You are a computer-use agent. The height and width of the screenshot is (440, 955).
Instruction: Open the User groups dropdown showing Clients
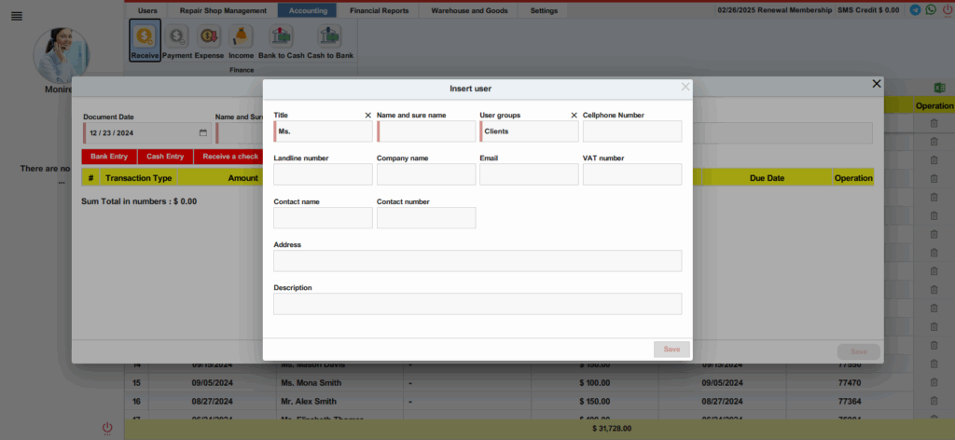(x=530, y=131)
